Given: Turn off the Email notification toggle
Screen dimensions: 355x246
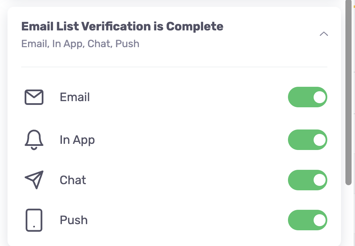Looking at the screenshot, I should tap(307, 97).
